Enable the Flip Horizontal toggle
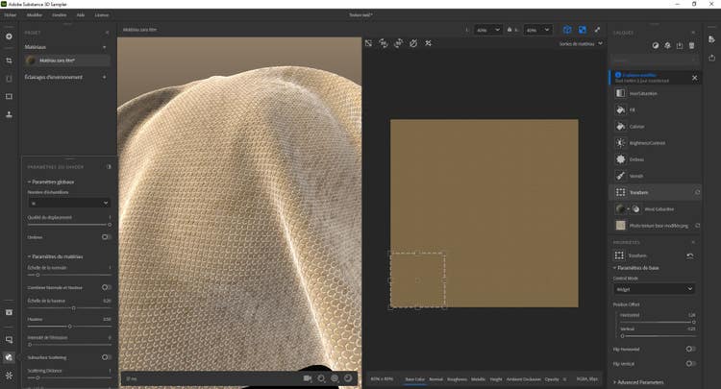721x389 pixels. pyautogui.click(x=690, y=350)
